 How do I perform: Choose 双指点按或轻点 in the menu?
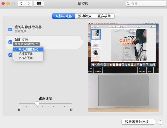28,50
